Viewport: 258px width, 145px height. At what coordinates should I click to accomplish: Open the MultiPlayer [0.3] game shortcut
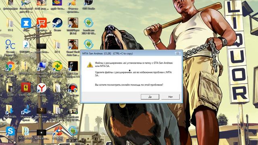73,23
